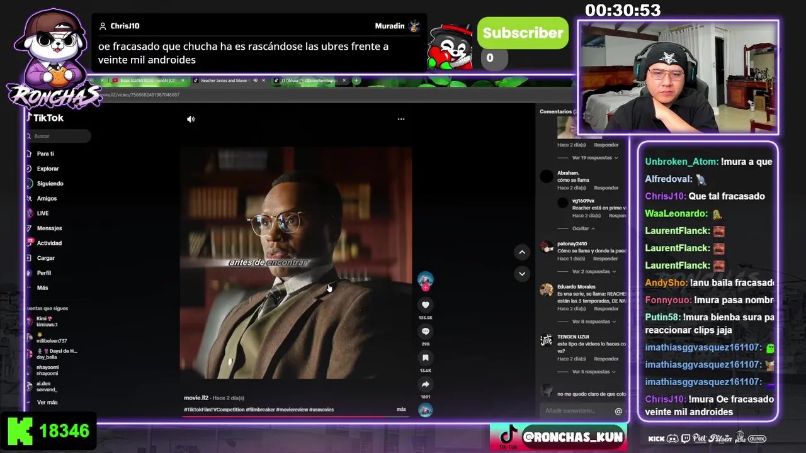Viewport: 806px width, 453px height.
Task: Click Responder under patonay2410's comment
Action: tap(605, 259)
